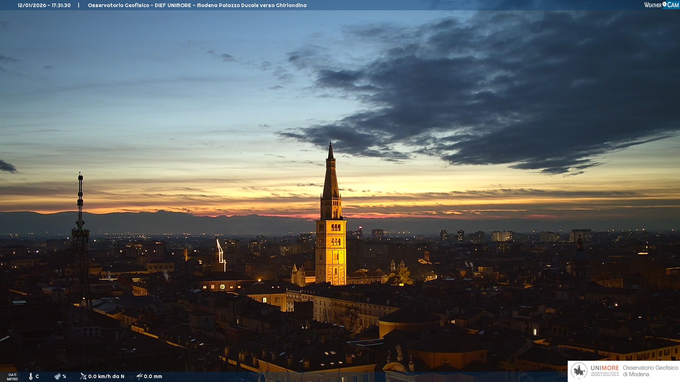Image resolution: width=680 pixels, height=382 pixels.
Task: Click the rain umbrella icon
Action: (139, 376)
